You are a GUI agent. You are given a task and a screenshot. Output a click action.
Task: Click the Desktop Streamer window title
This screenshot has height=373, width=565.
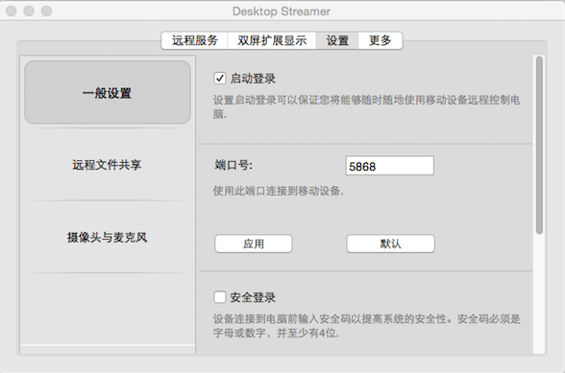pyautogui.click(x=282, y=12)
